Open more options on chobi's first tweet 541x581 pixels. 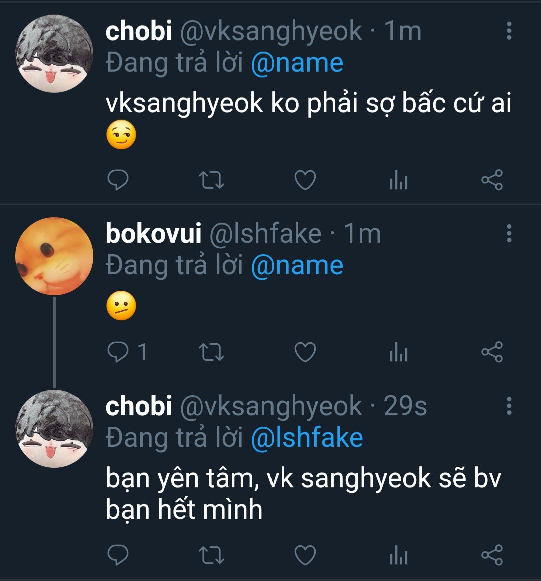[509, 31]
